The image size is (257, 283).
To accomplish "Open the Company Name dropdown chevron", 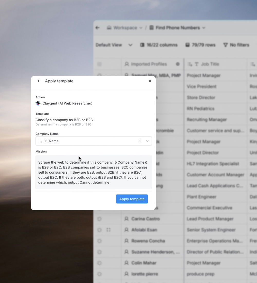I will coord(148,141).
